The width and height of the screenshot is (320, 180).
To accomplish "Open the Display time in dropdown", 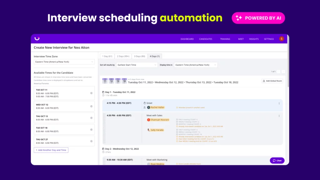I will 196,65.
